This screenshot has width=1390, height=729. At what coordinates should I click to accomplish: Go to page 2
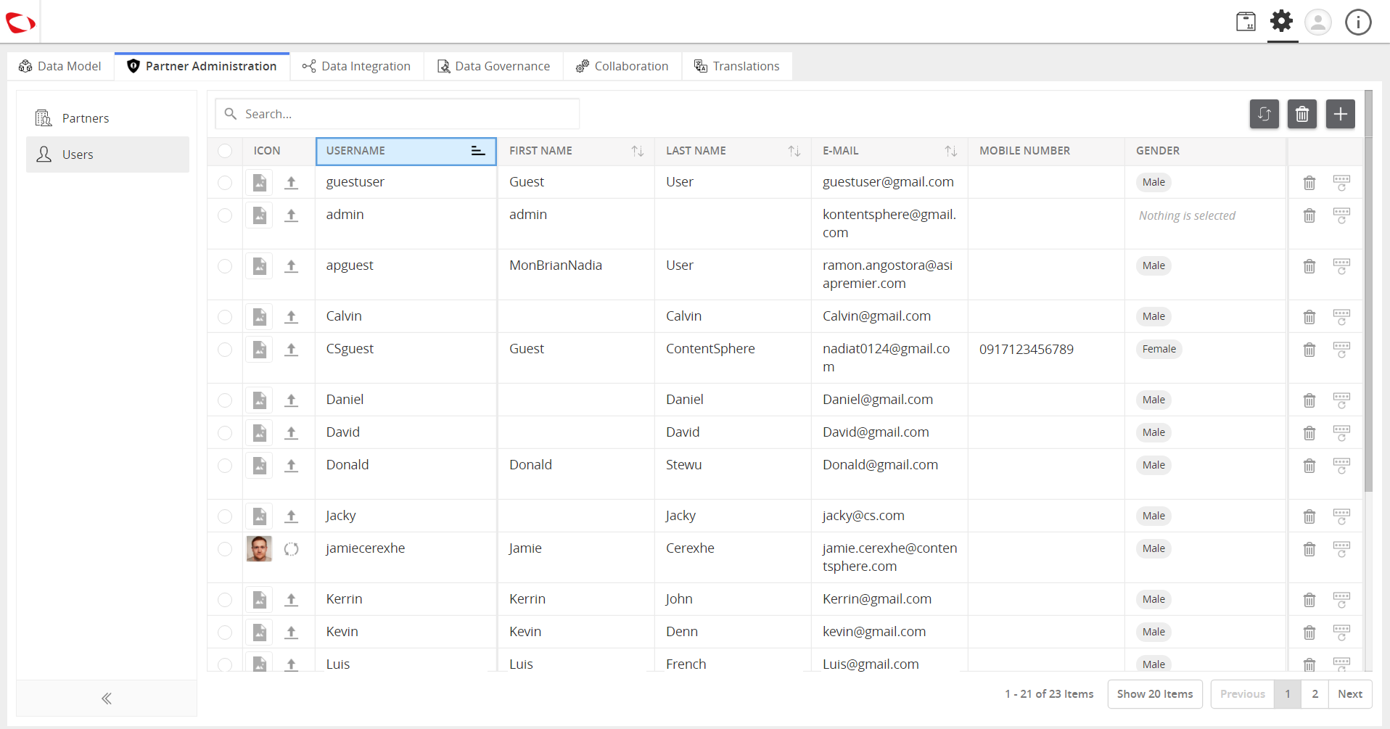(x=1315, y=694)
